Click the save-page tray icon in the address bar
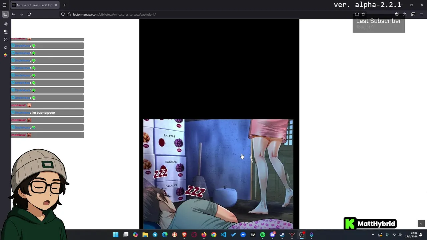The height and width of the screenshot is (240, 427). click(x=357, y=14)
